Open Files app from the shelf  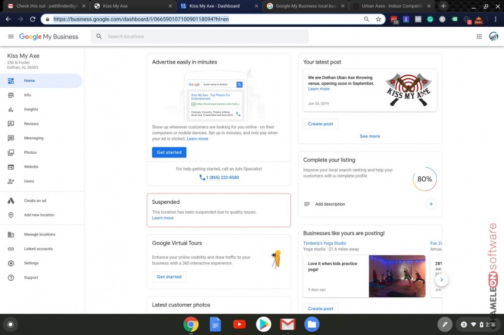[312, 325]
